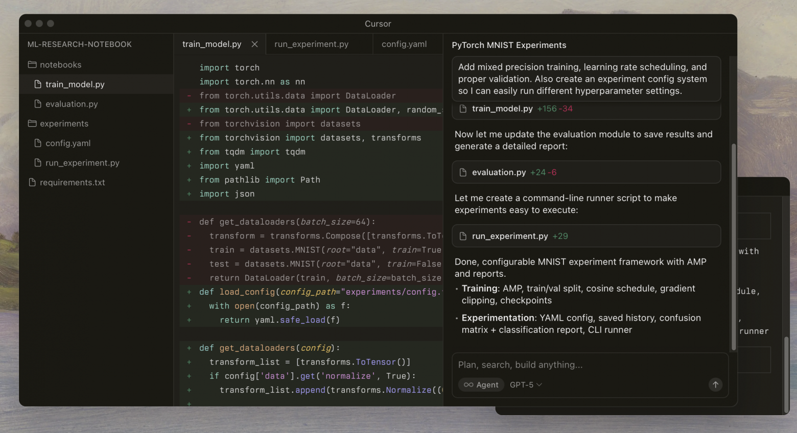
Task: Select run_experiment.py in the sidebar
Action: coord(82,163)
